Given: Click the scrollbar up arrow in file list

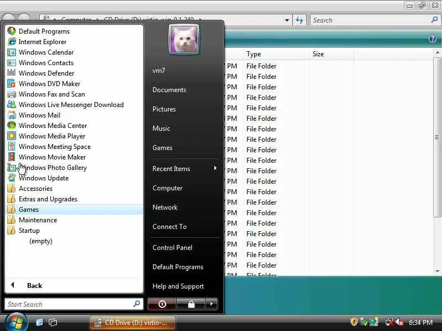Looking at the screenshot, I should [x=437, y=52].
